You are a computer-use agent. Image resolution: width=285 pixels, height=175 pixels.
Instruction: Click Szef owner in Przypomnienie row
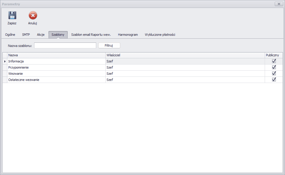[x=110, y=67]
